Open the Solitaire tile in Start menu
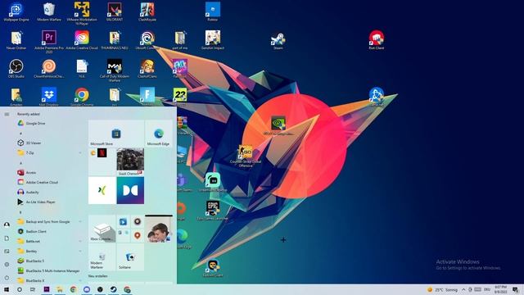 click(x=130, y=256)
